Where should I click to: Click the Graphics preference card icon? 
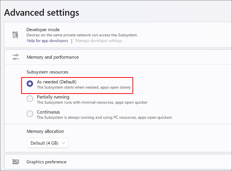[15, 162]
